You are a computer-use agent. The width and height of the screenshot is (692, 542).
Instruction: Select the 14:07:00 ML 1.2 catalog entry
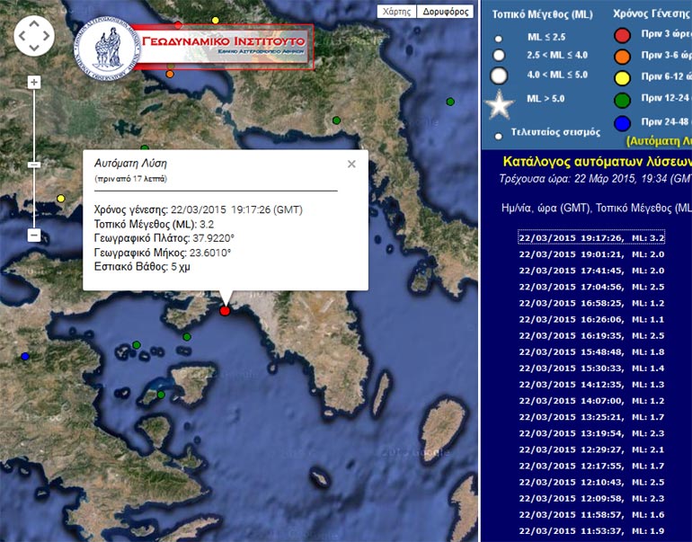pos(591,401)
